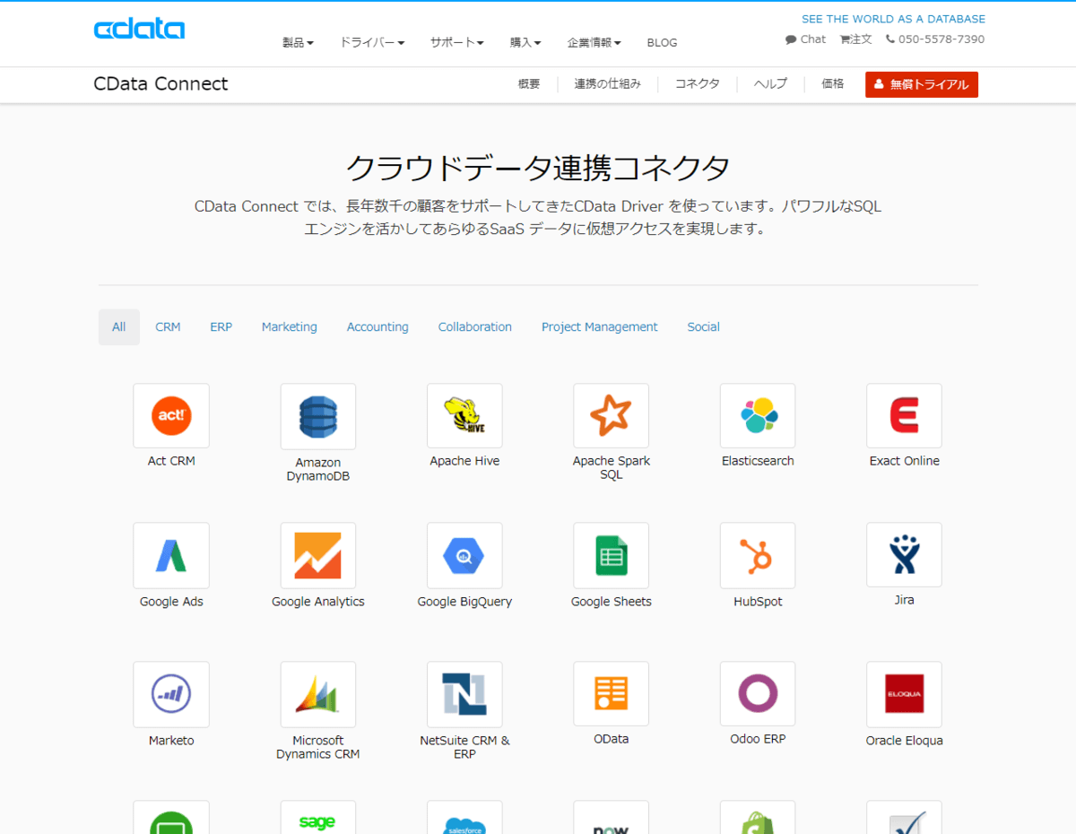The width and height of the screenshot is (1076, 834).
Task: Click the CData Connect title
Action: click(x=161, y=84)
